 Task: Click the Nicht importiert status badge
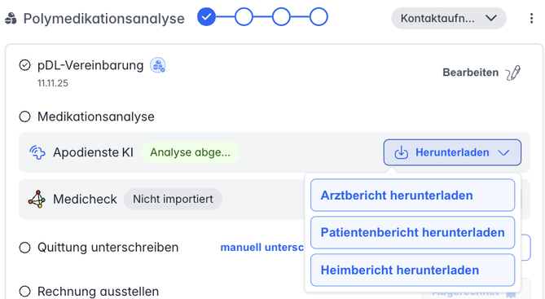click(x=173, y=199)
